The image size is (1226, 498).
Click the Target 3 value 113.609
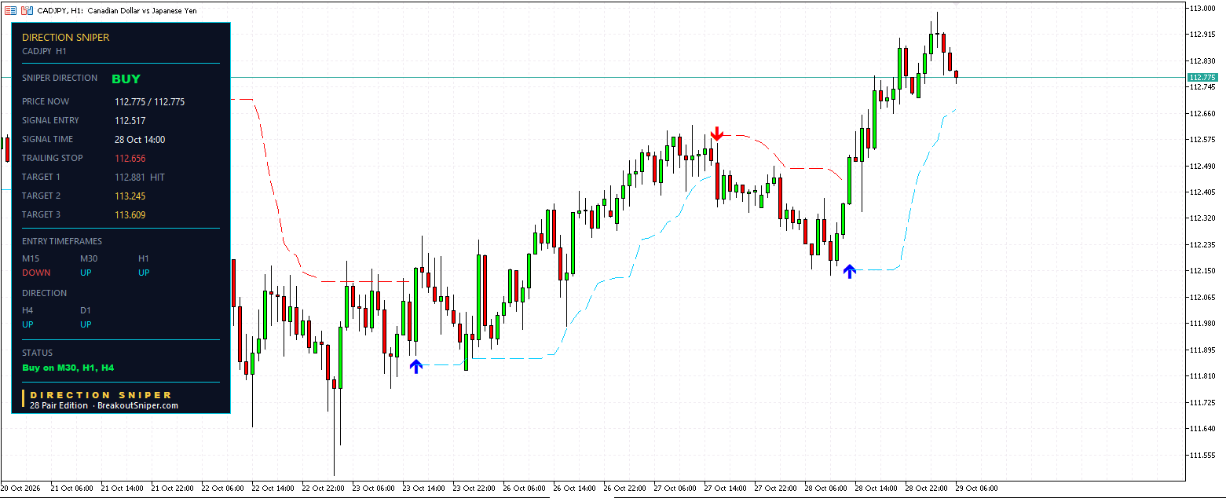(130, 215)
